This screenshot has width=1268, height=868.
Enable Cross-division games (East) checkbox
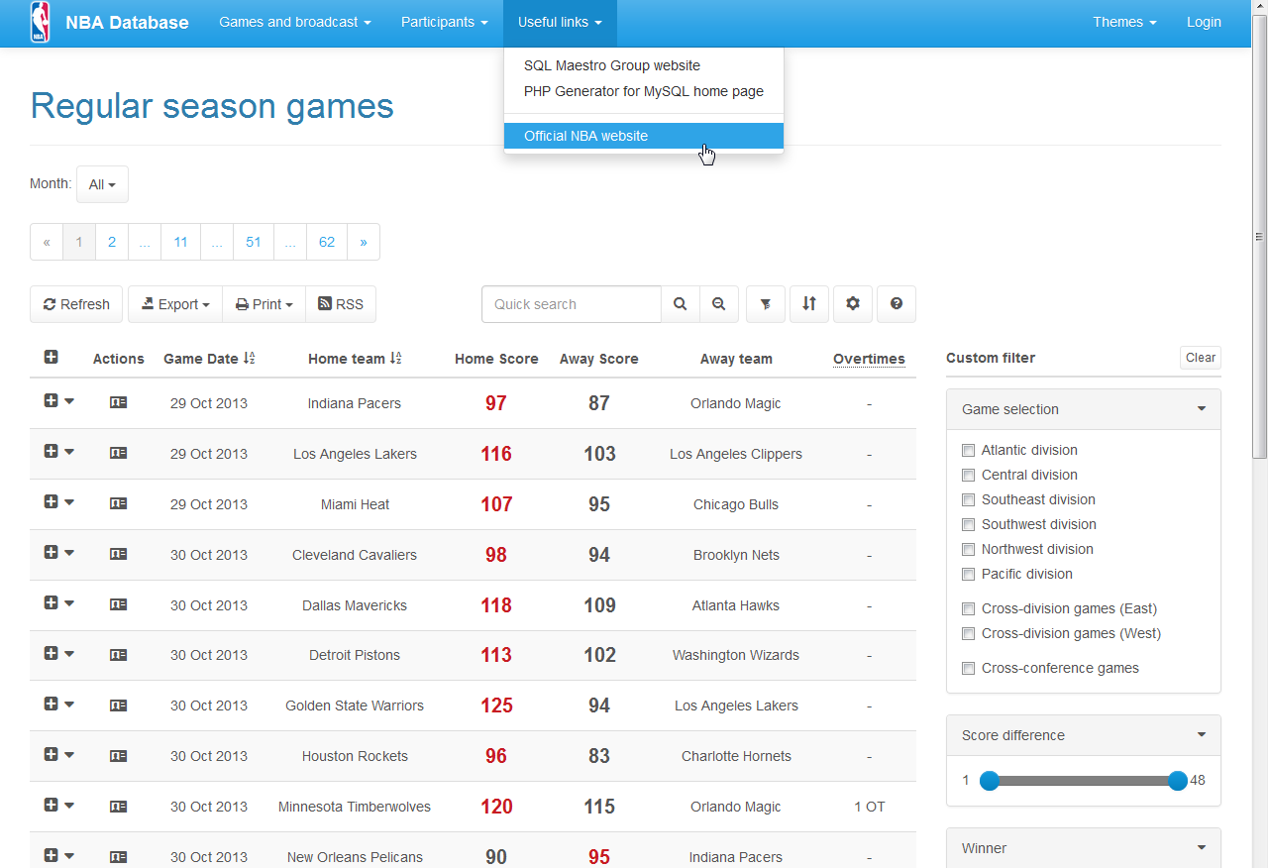click(969, 608)
